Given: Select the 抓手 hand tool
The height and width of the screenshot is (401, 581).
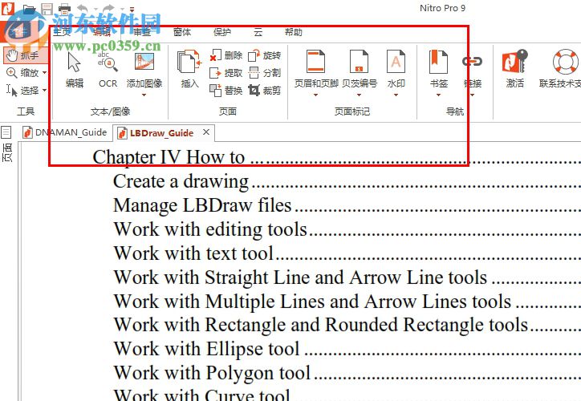Looking at the screenshot, I should click(x=25, y=55).
